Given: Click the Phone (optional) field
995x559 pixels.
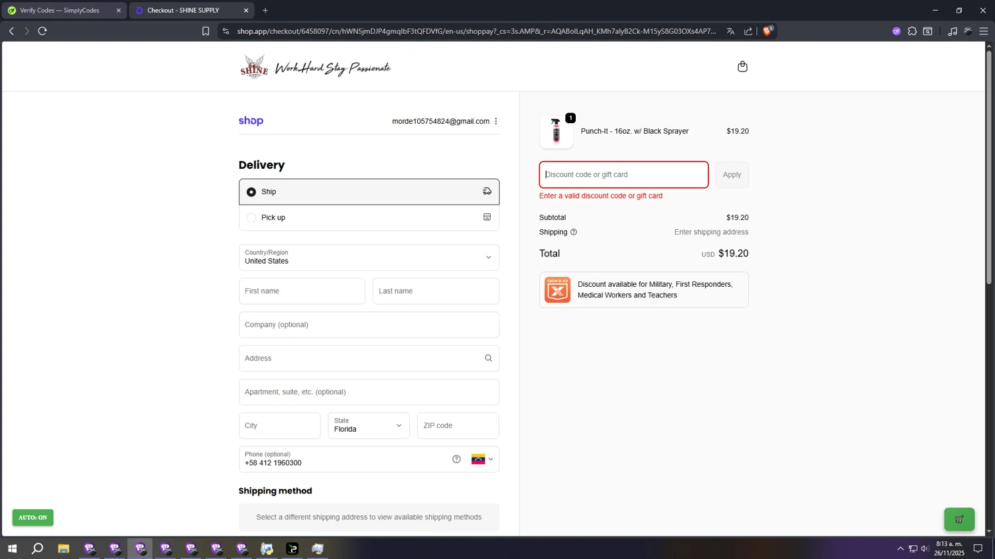Looking at the screenshot, I should [369, 459].
